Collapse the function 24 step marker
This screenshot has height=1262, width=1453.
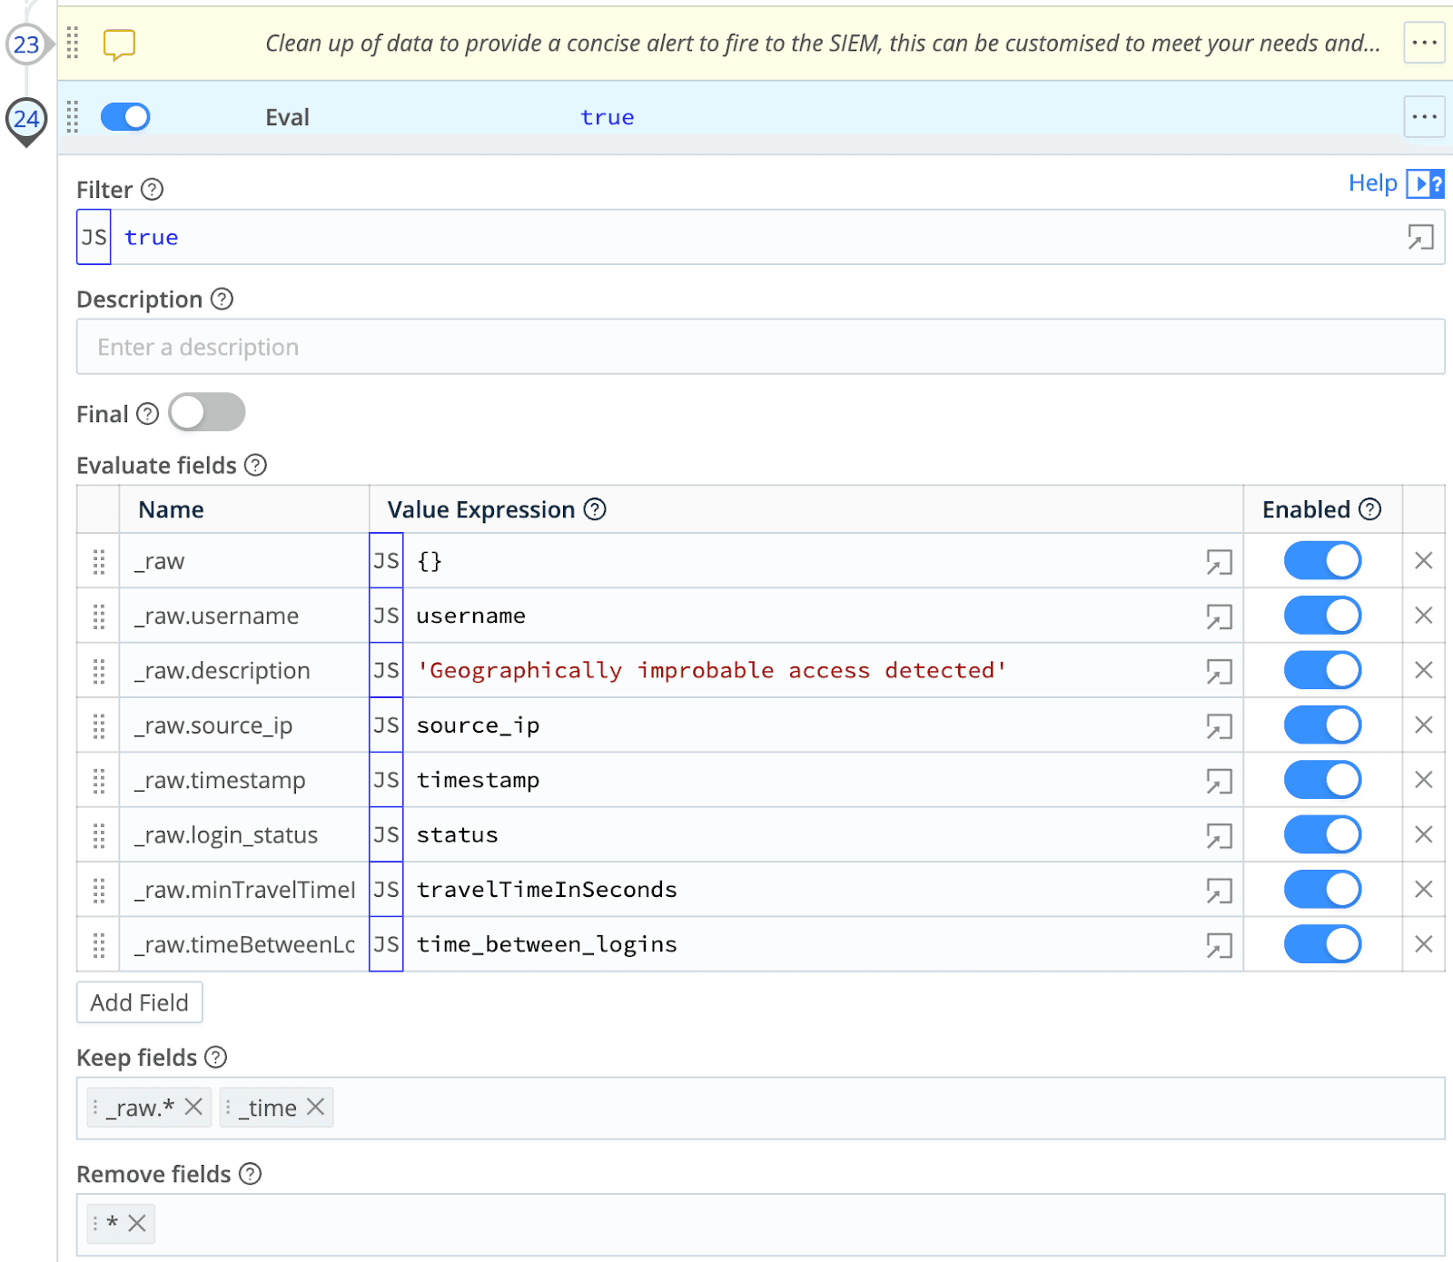(26, 119)
